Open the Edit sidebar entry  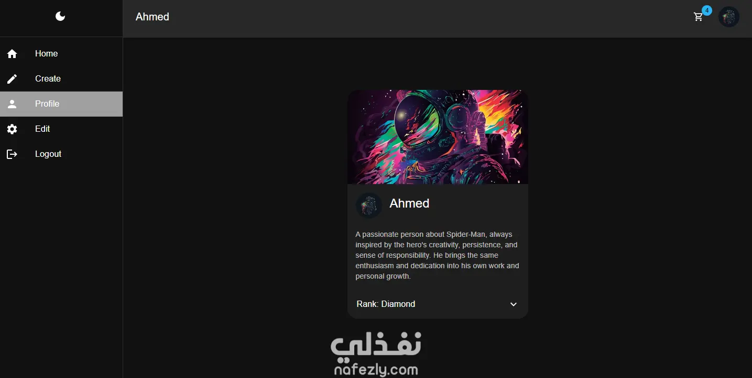pyautogui.click(x=61, y=129)
